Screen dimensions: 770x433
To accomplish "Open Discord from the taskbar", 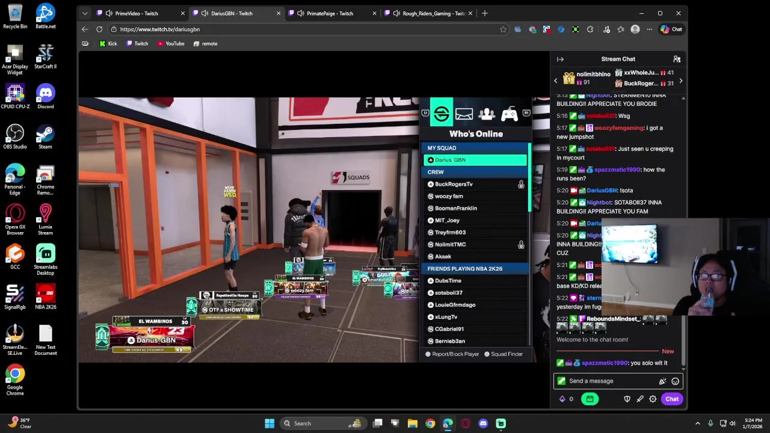I will click(483, 423).
